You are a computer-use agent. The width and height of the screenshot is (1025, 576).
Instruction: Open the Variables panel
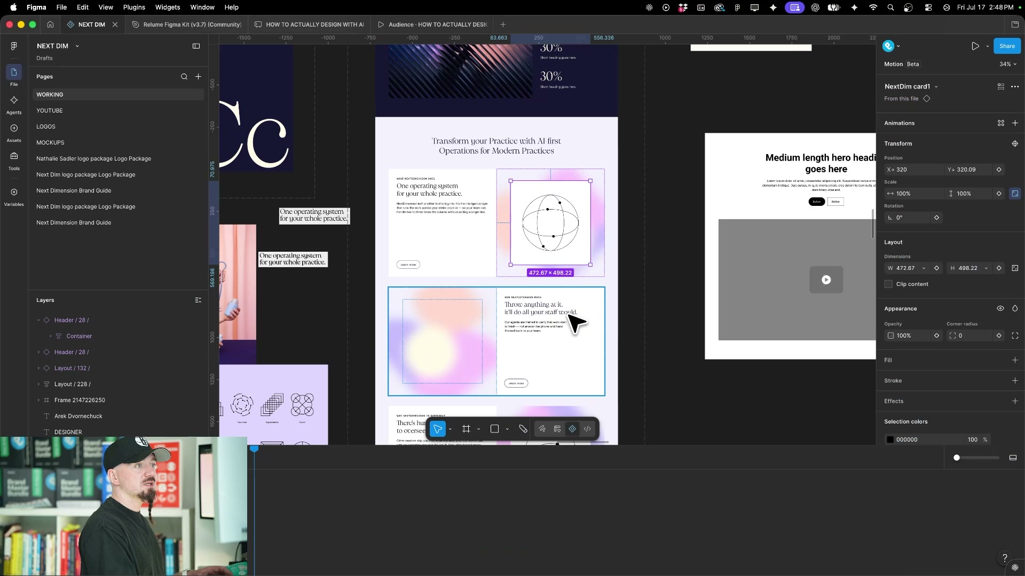tap(14, 196)
